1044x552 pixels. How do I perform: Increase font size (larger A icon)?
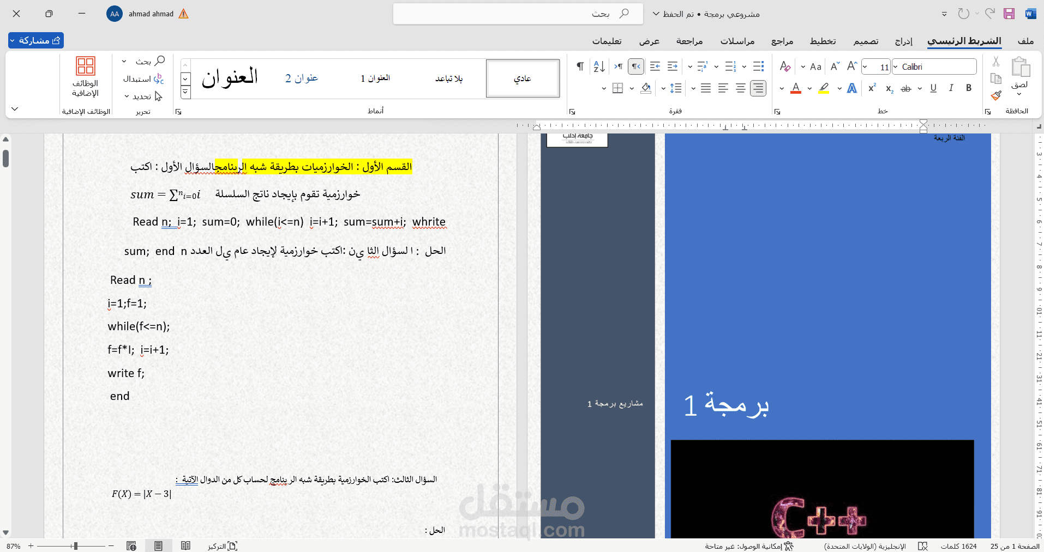(x=852, y=66)
